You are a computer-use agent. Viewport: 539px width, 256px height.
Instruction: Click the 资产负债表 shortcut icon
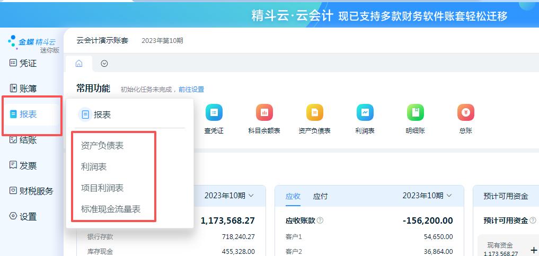(x=314, y=113)
